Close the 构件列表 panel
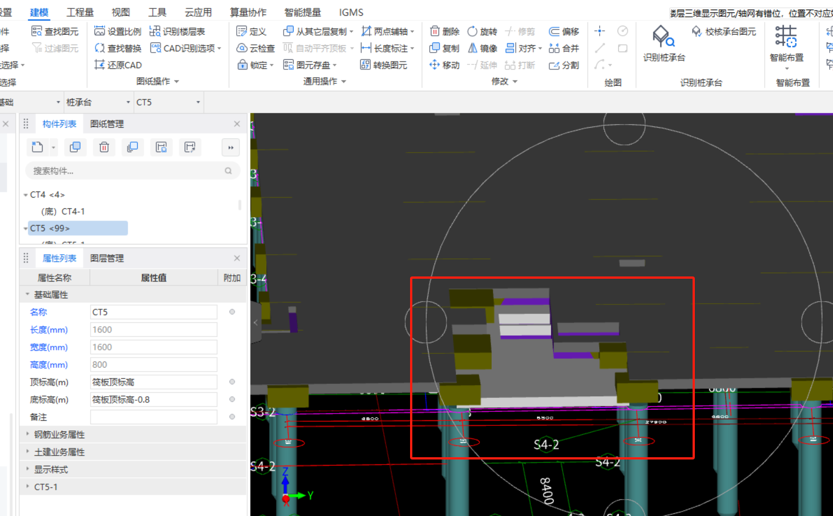Viewport: 833px width, 516px height. [237, 124]
